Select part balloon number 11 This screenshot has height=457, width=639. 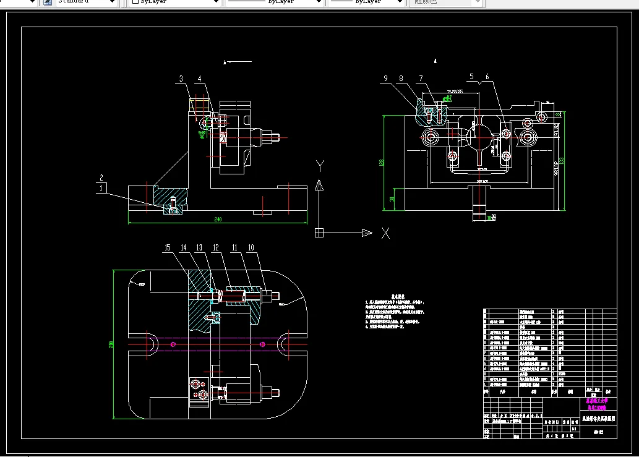pos(234,247)
